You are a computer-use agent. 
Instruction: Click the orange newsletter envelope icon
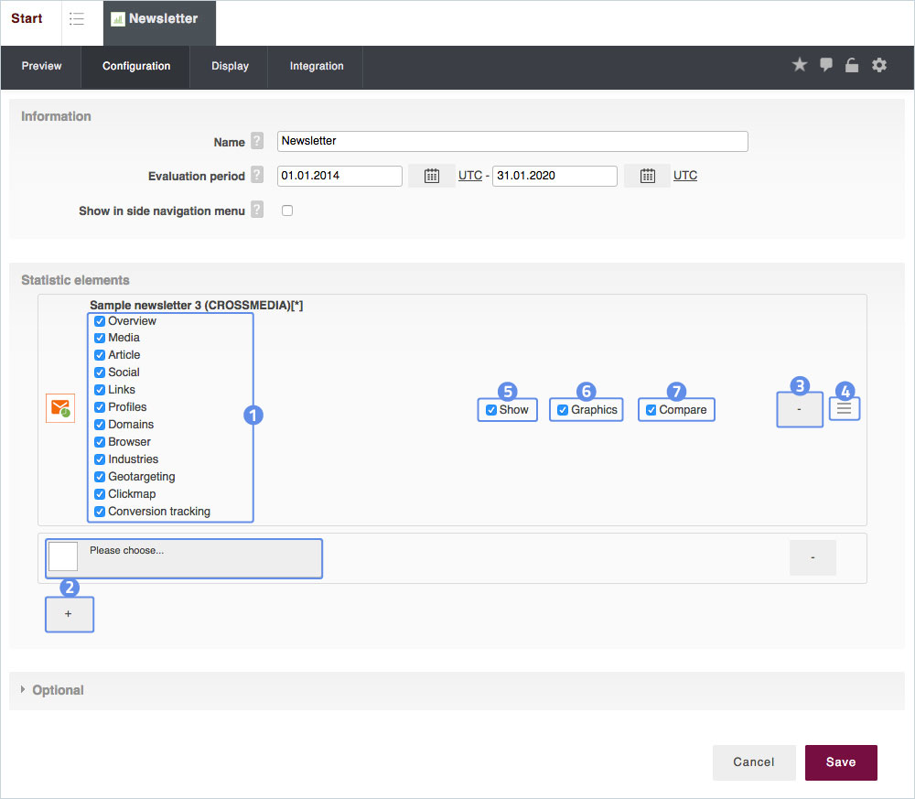coord(59,408)
